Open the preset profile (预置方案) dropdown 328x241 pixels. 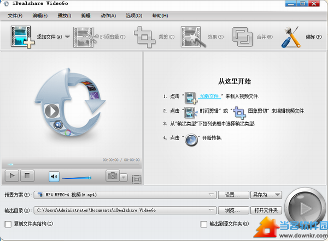(125, 195)
